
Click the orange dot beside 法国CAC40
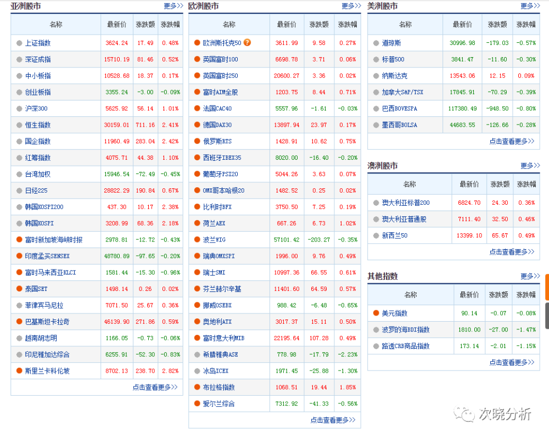point(197,108)
